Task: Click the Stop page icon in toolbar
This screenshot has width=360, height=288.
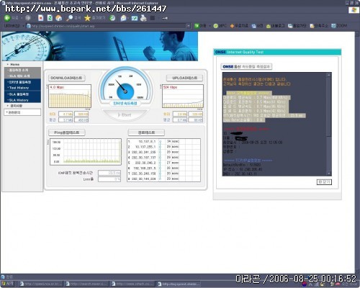Action: coord(41,18)
